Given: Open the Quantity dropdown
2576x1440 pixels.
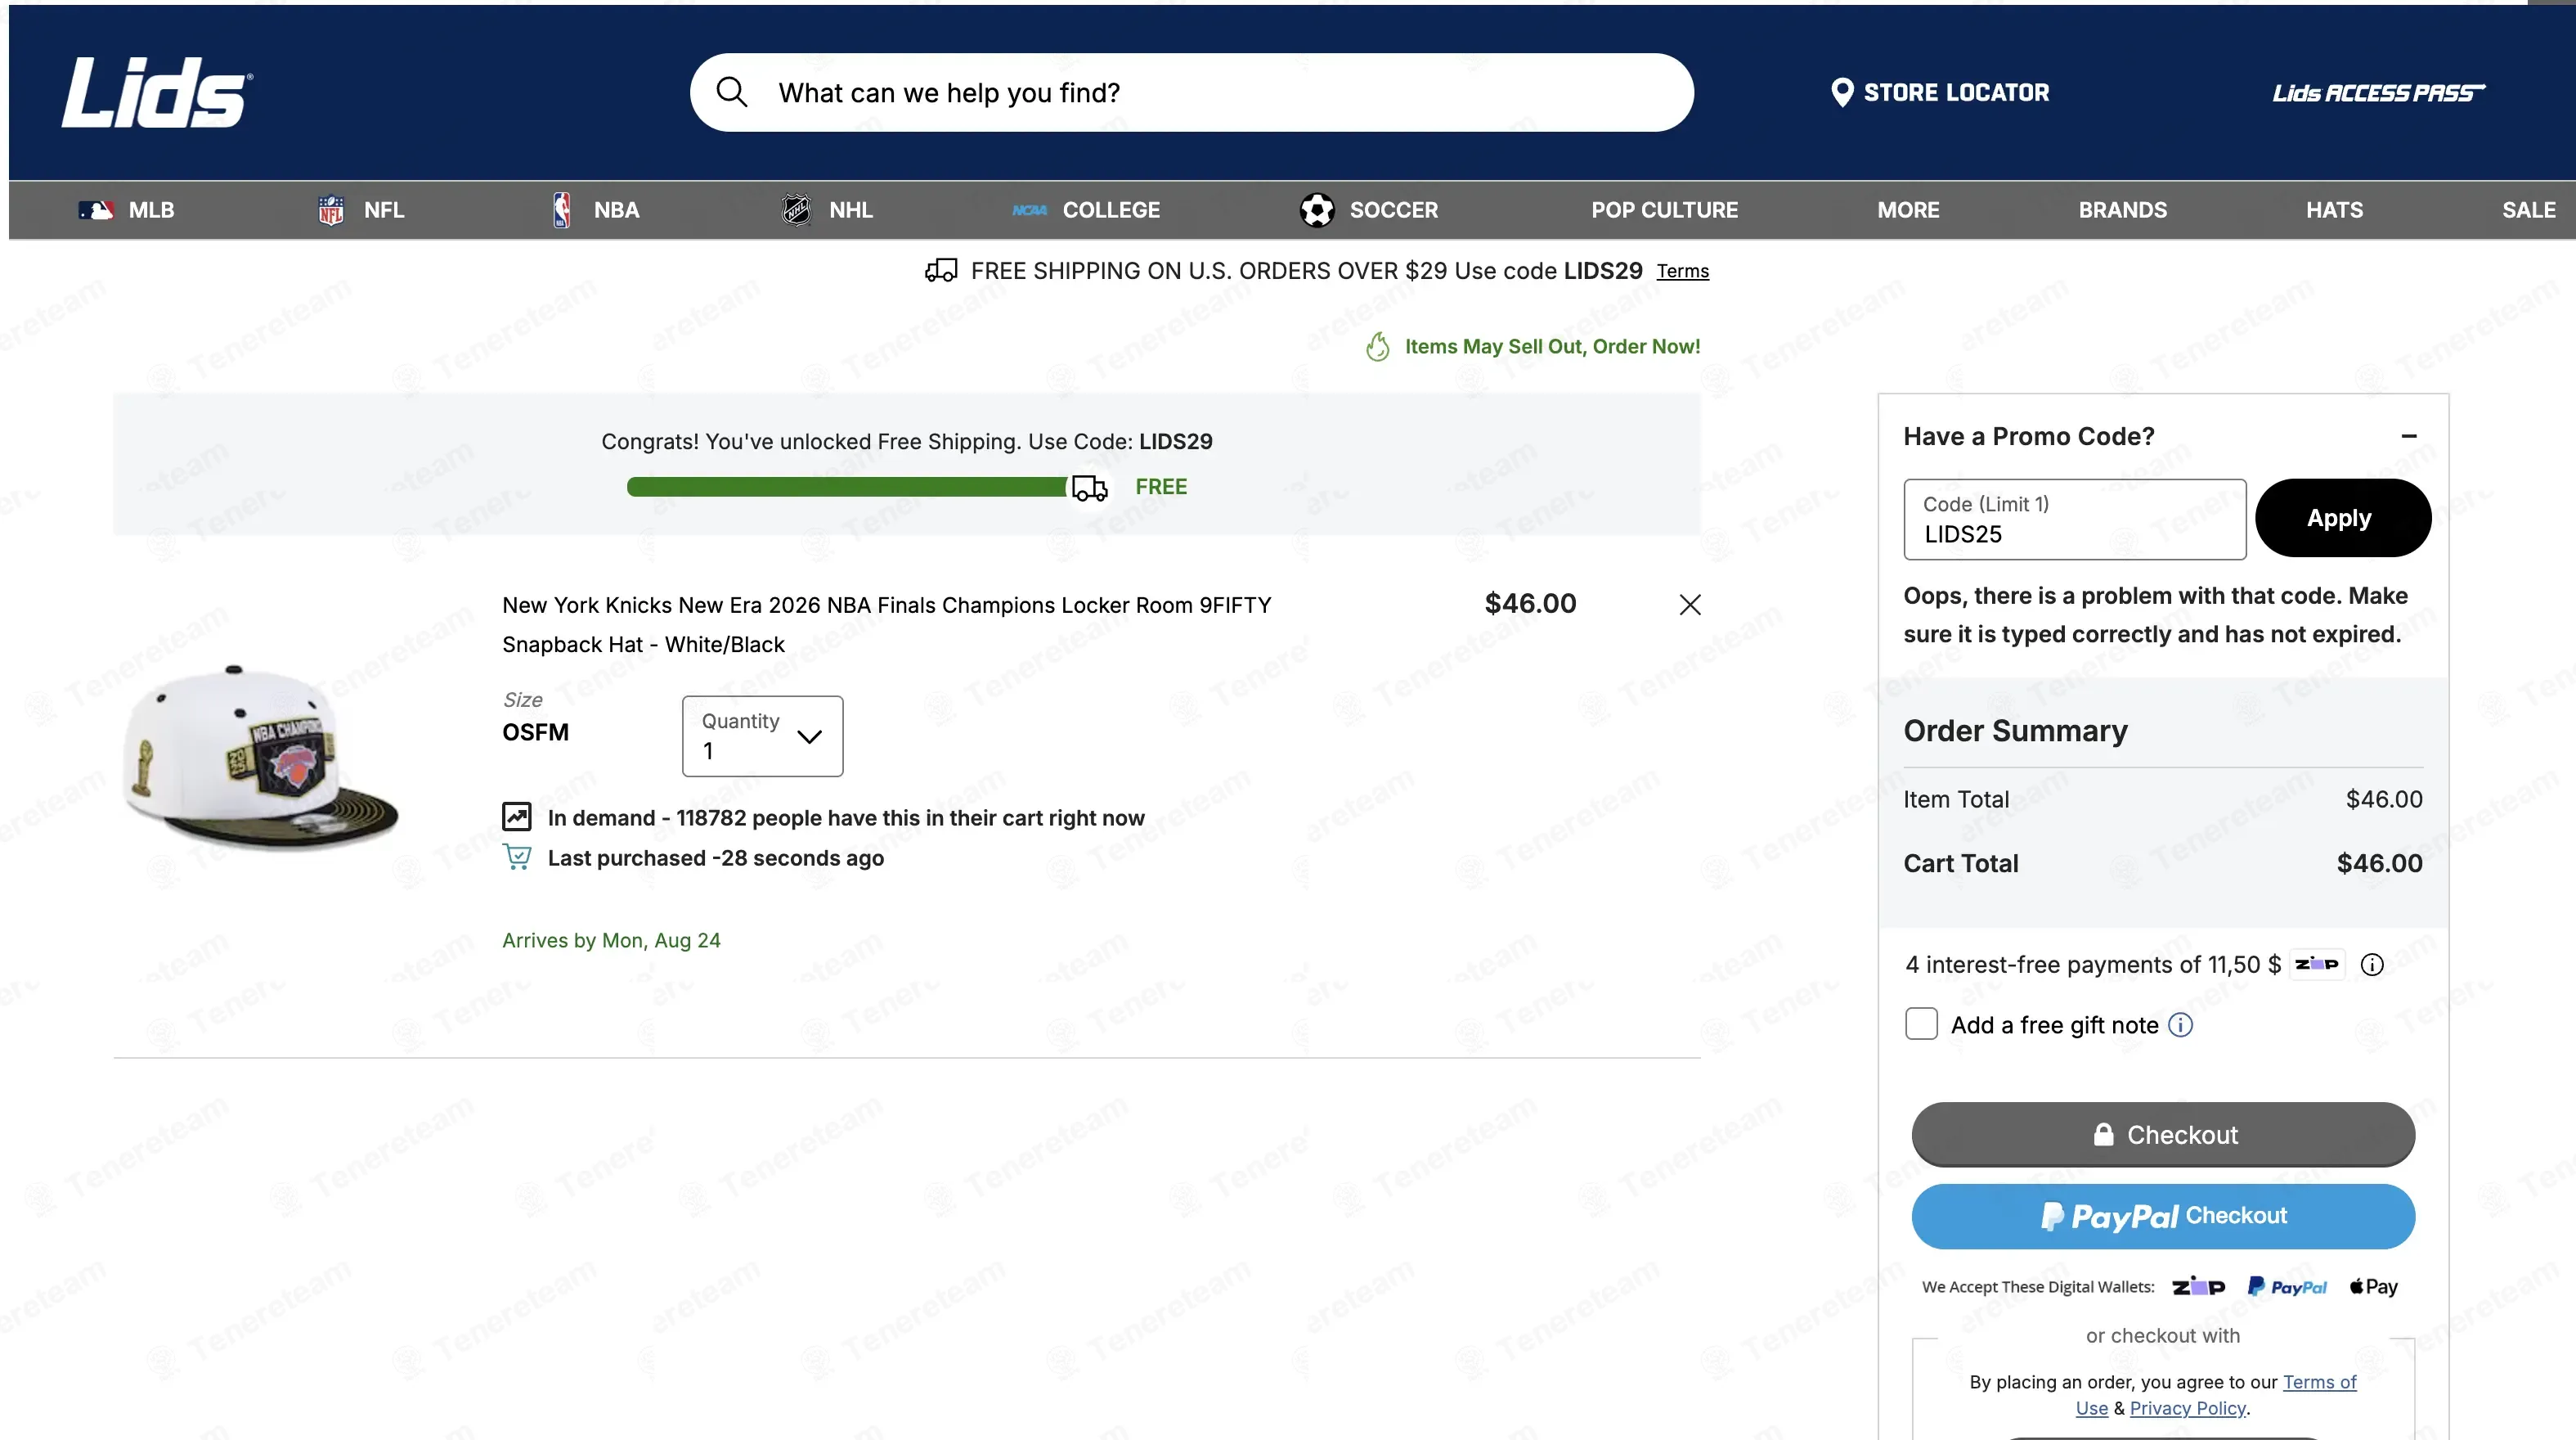Looking at the screenshot, I should coord(762,736).
